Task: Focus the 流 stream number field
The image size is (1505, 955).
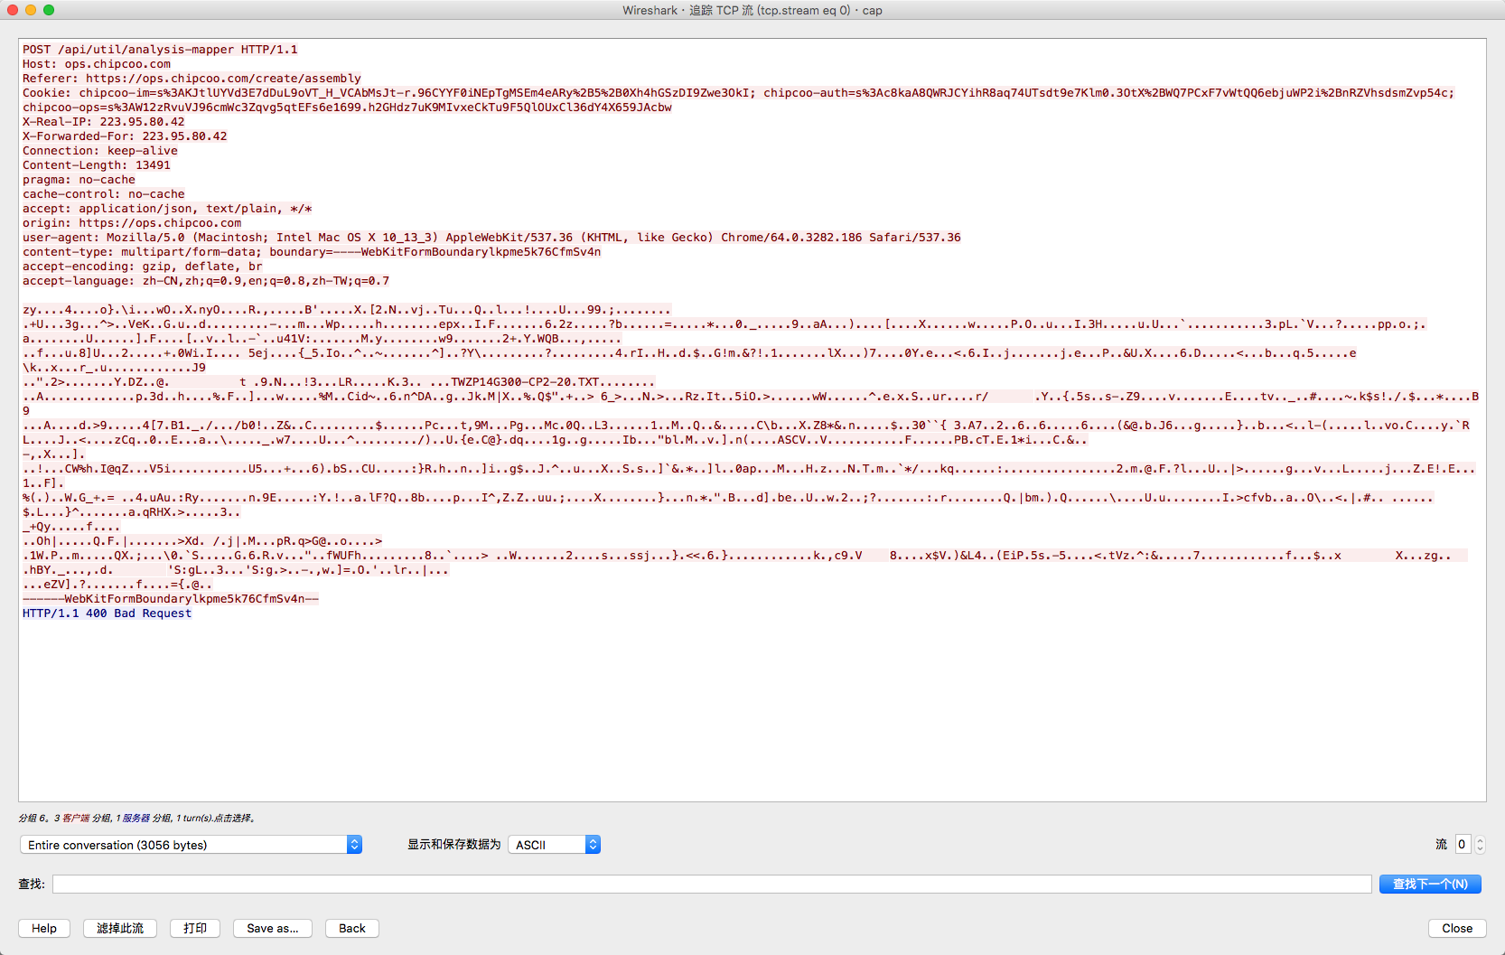Action: click(1462, 845)
